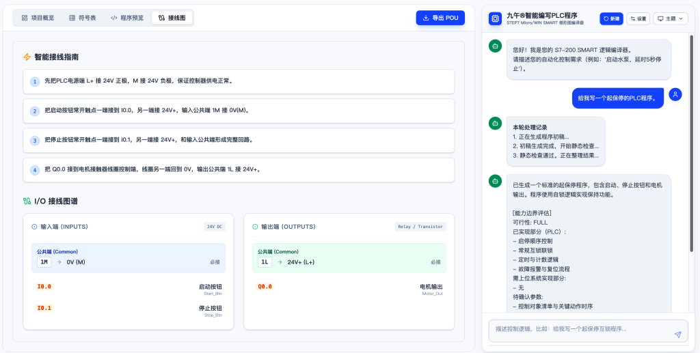Click the Q0.0 address tag
The image size is (700, 353).
(x=265, y=287)
